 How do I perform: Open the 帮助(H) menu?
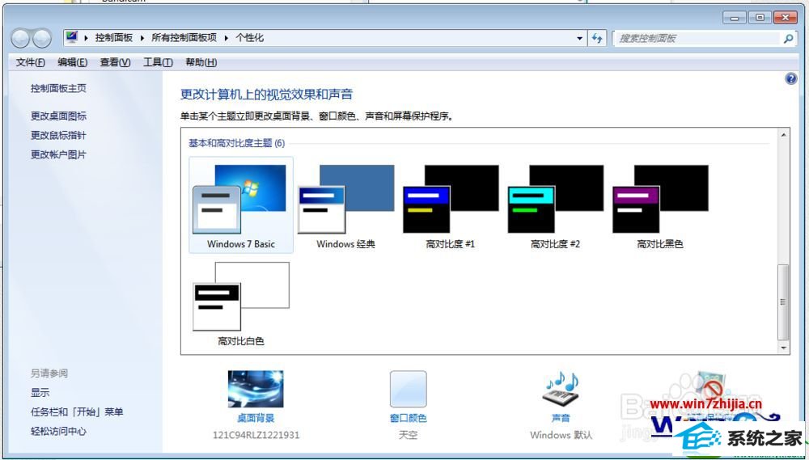coord(201,62)
